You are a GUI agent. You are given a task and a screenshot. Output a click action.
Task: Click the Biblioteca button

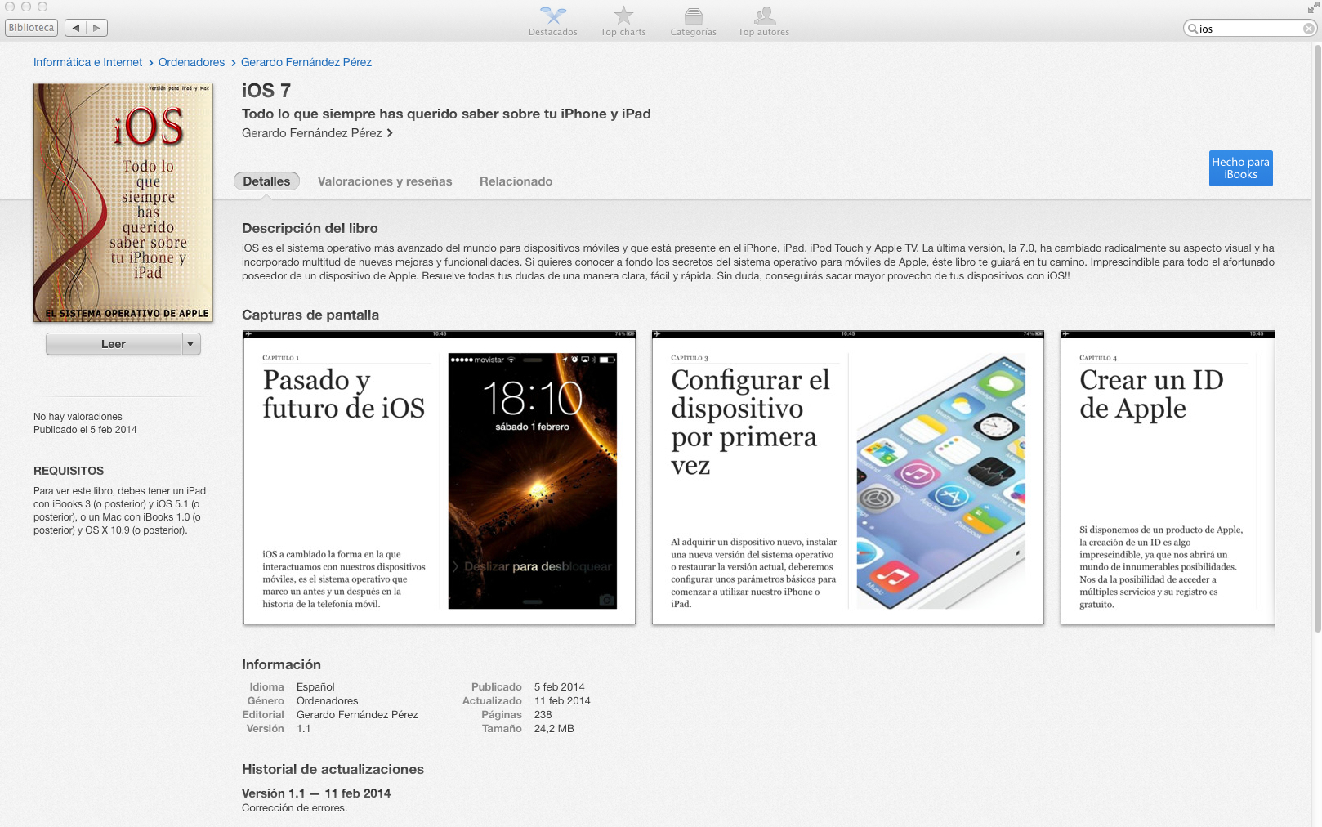[x=31, y=28]
